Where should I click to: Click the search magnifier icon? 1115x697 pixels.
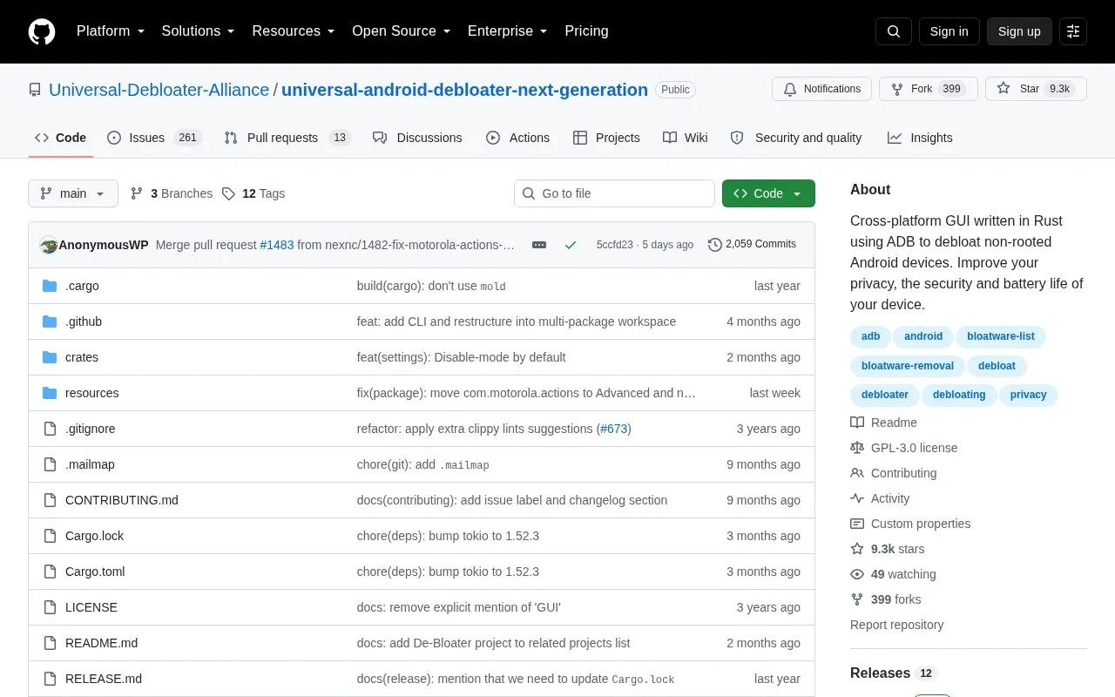click(894, 31)
